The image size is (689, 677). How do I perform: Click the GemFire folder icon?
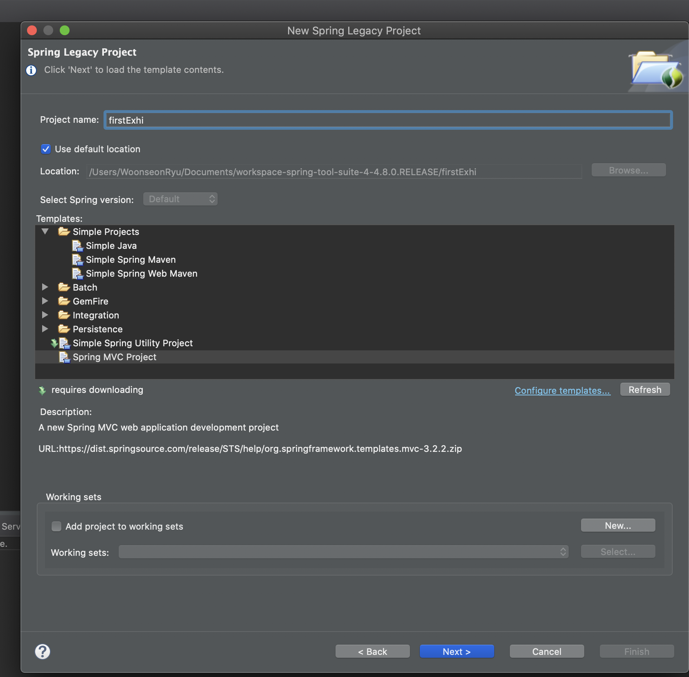[x=64, y=301]
